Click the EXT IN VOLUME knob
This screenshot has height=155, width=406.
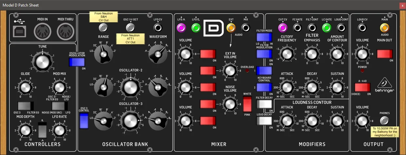[x=230, y=70]
